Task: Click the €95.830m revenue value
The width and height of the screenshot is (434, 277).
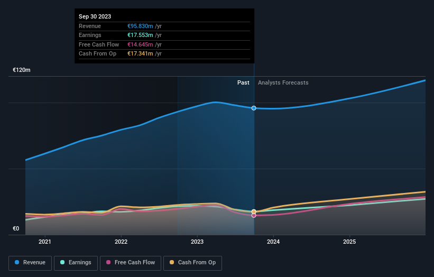Action: point(140,26)
